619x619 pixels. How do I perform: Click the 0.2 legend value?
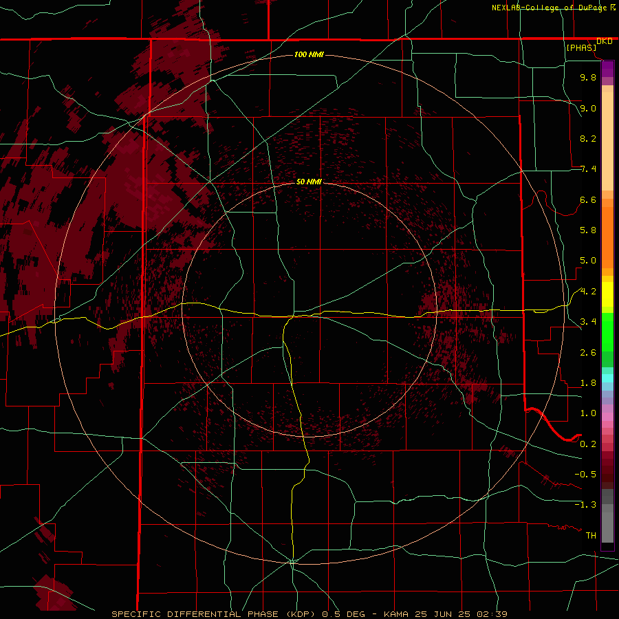[x=588, y=444]
